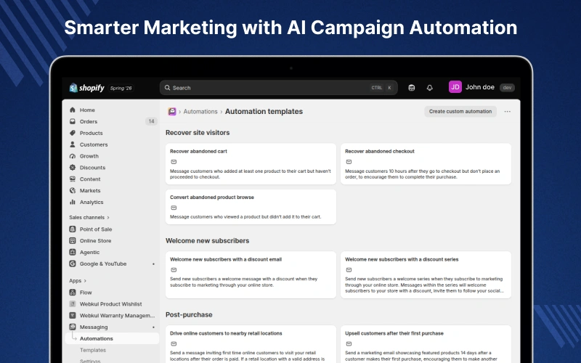Click the Markets globe icon
581x363 pixels.
pos(73,190)
